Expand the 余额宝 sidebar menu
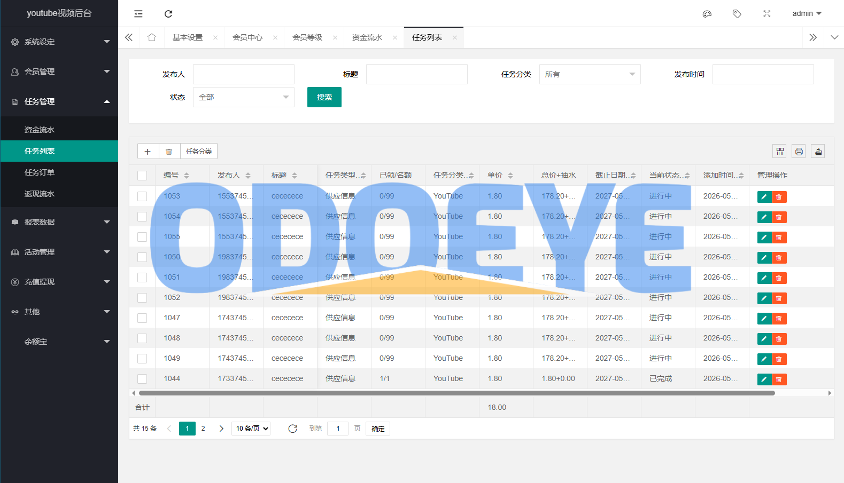Image resolution: width=844 pixels, height=483 pixels. coord(59,342)
